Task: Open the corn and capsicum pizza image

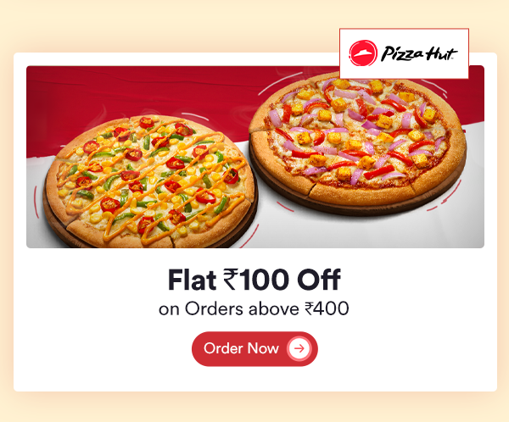Action: pos(149,181)
